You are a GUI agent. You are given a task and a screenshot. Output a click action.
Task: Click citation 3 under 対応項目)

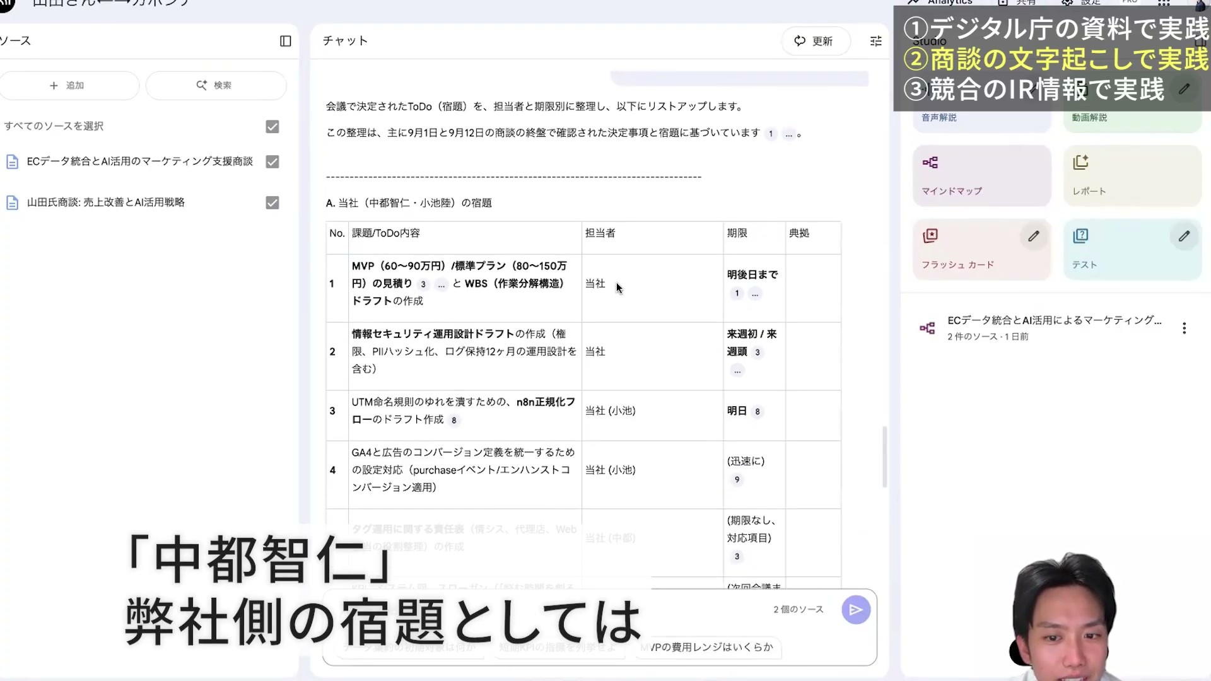click(737, 557)
